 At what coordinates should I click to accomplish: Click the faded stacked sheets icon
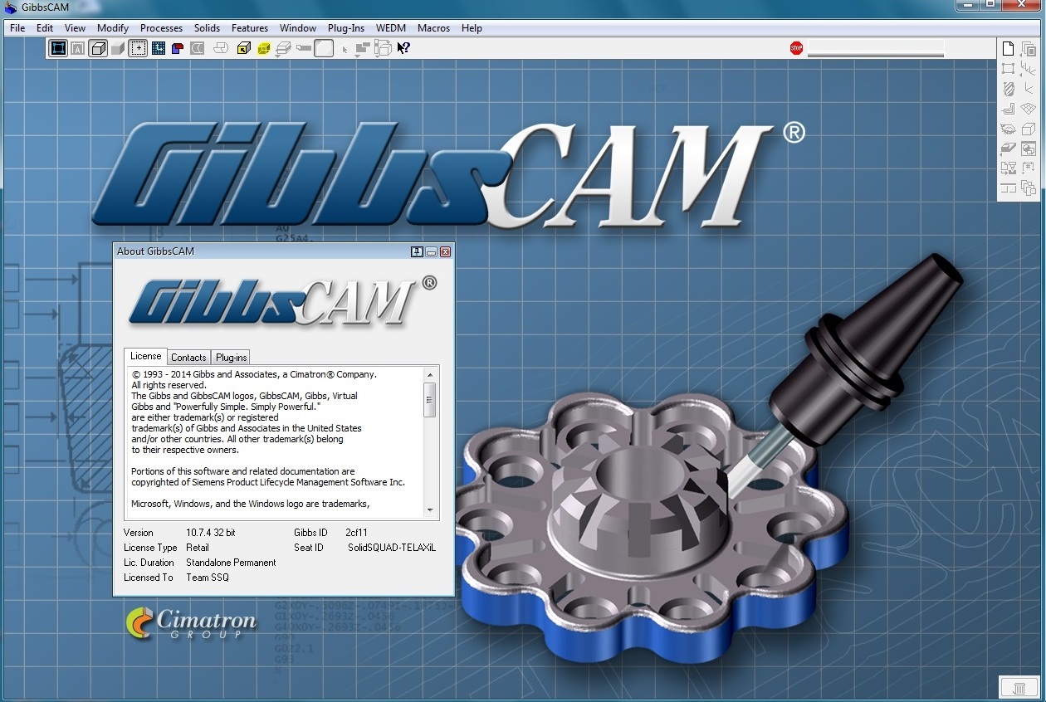click(221, 48)
